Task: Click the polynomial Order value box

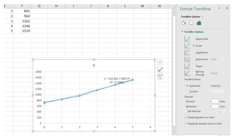Action: [x=222, y=59]
